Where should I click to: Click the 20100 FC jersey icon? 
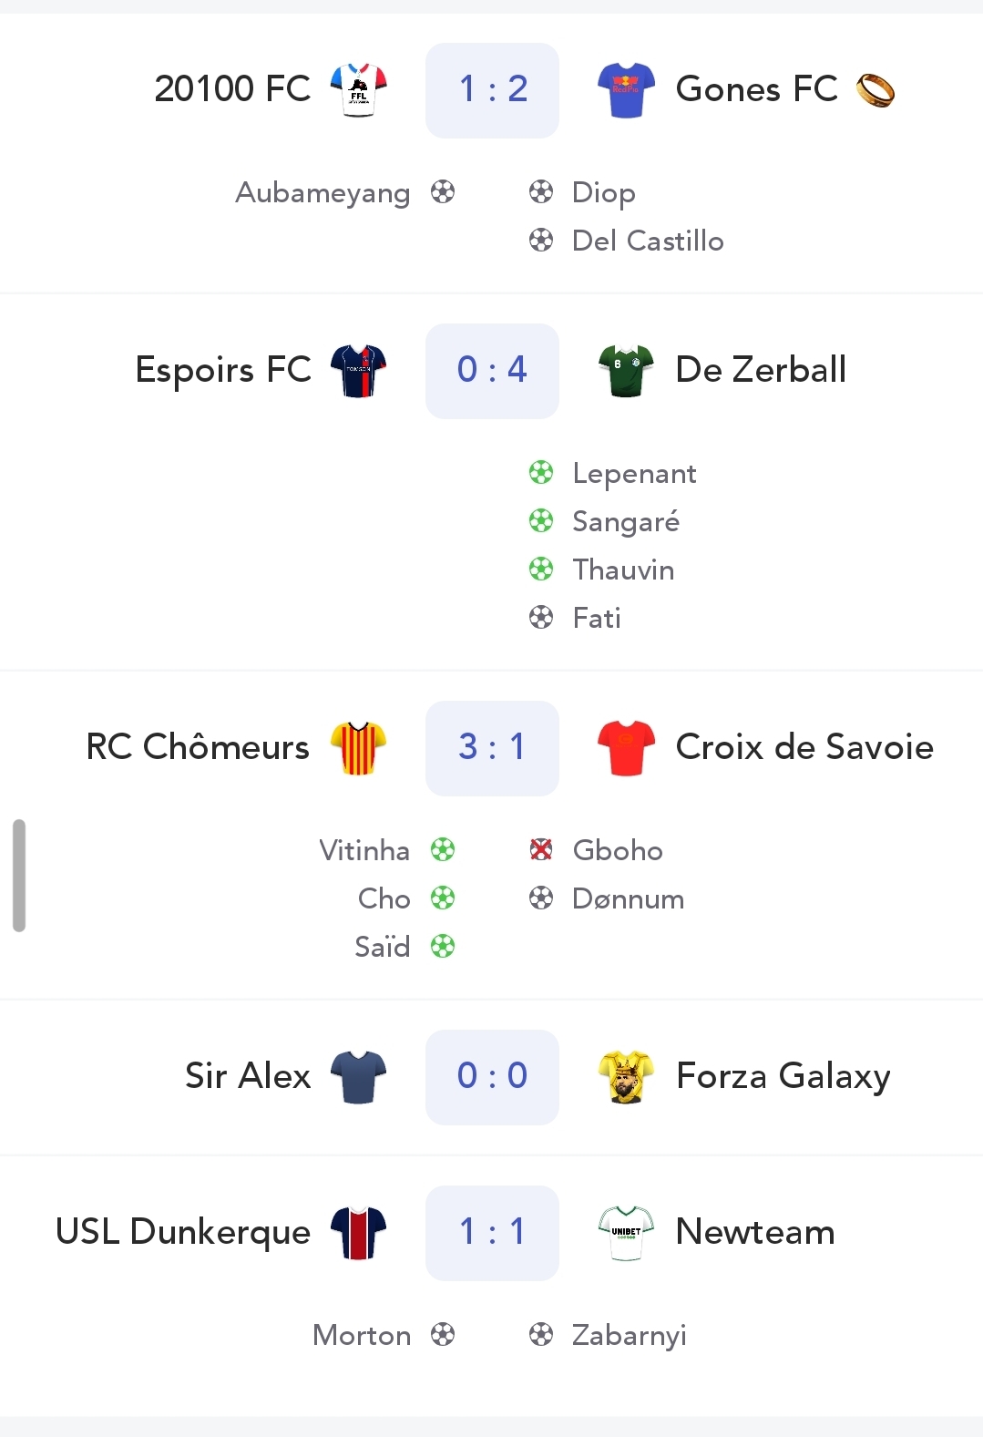(359, 89)
